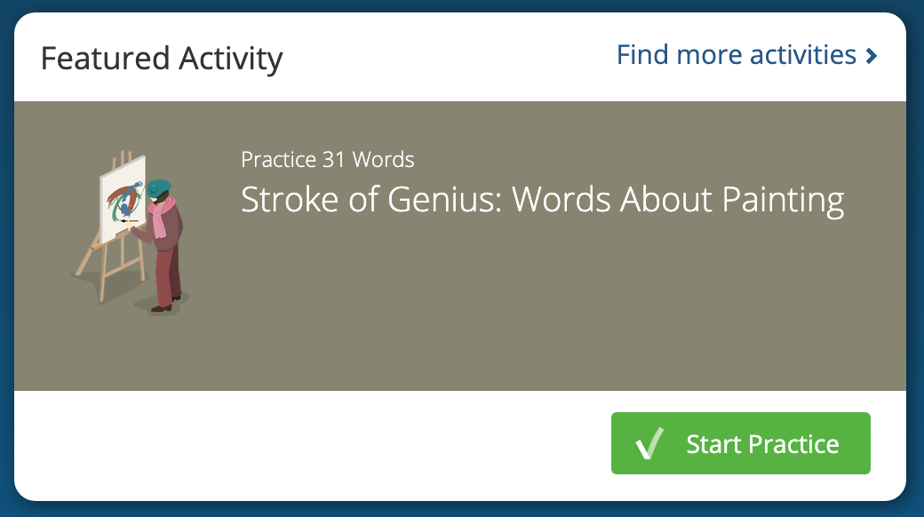The image size is (924, 517).
Task: Click the Start Practice text label
Action: coord(762,443)
